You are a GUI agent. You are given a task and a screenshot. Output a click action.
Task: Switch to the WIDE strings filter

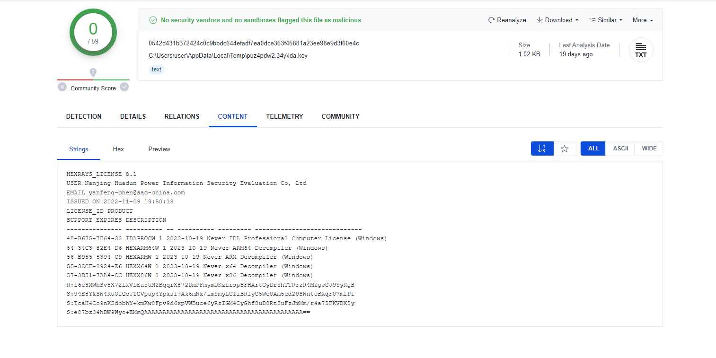coord(649,148)
